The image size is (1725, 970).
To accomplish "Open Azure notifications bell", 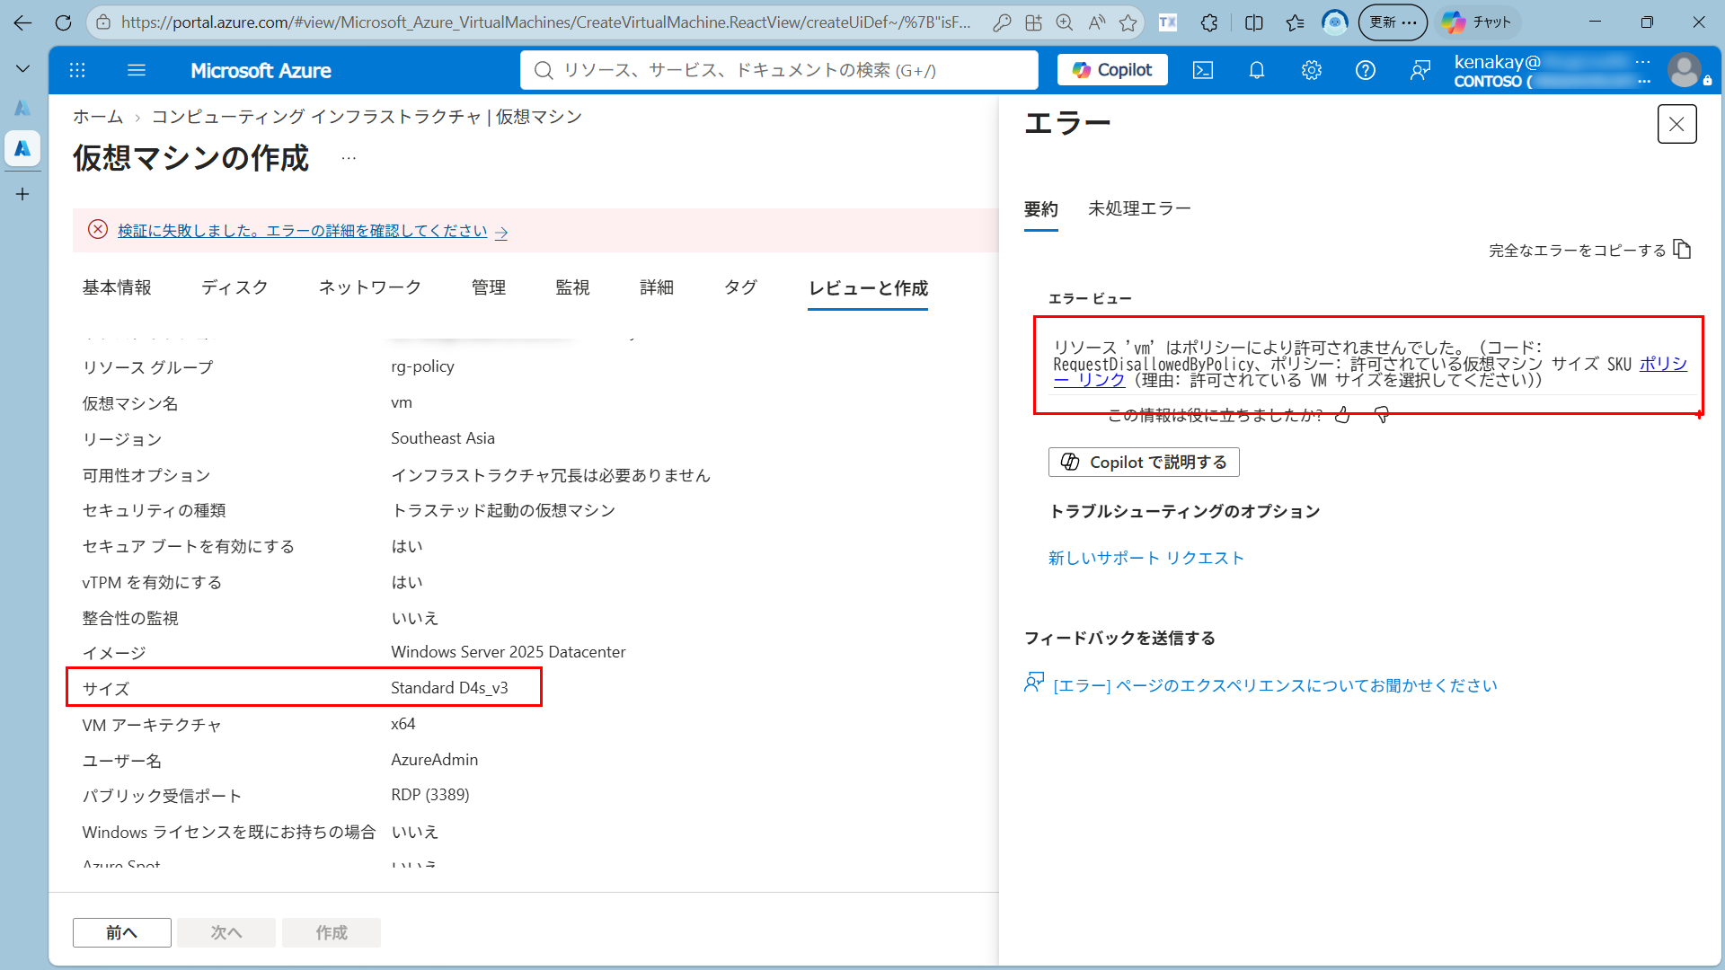I will [x=1257, y=70].
